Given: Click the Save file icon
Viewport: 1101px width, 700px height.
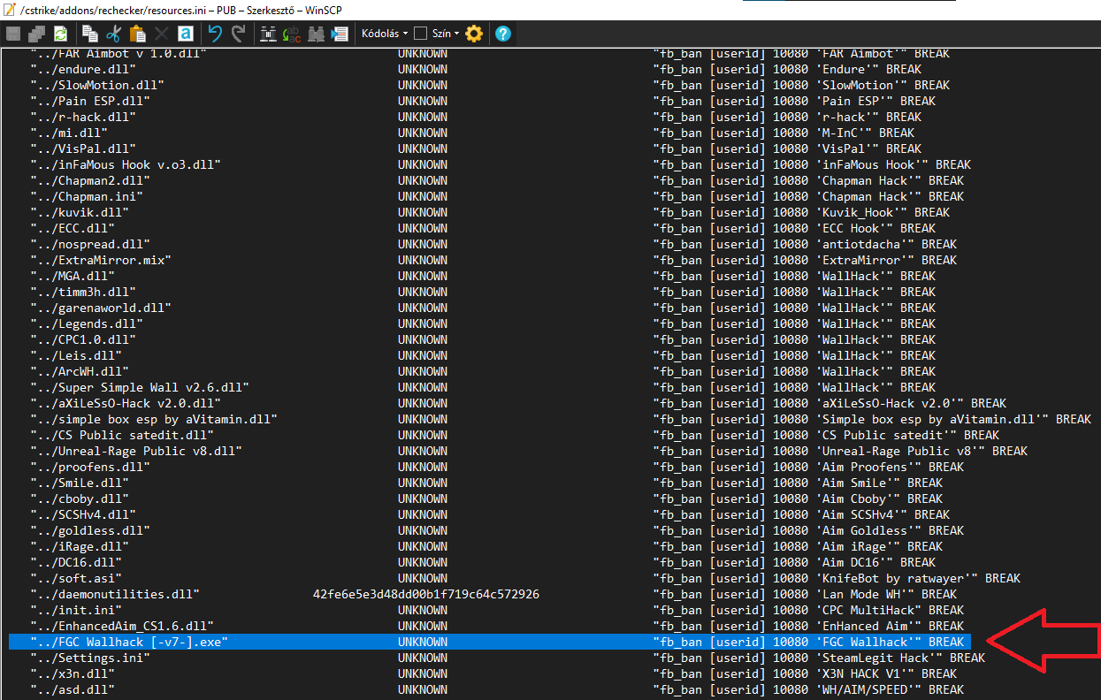Looking at the screenshot, I should tap(13, 34).
